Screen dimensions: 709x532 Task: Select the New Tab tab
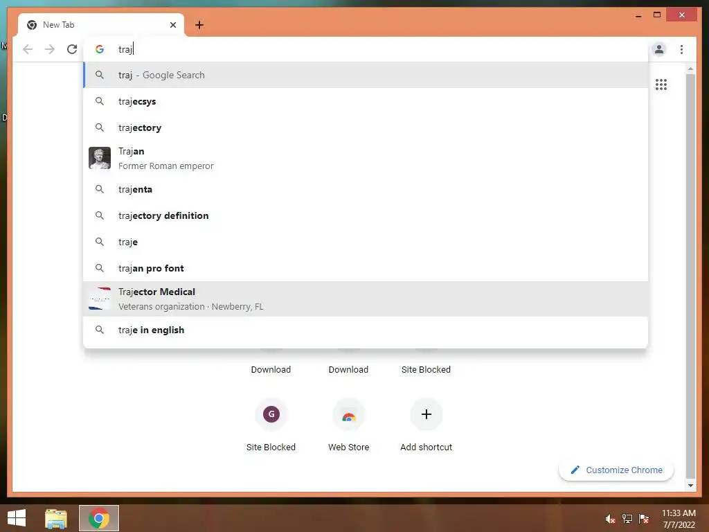[x=101, y=25]
